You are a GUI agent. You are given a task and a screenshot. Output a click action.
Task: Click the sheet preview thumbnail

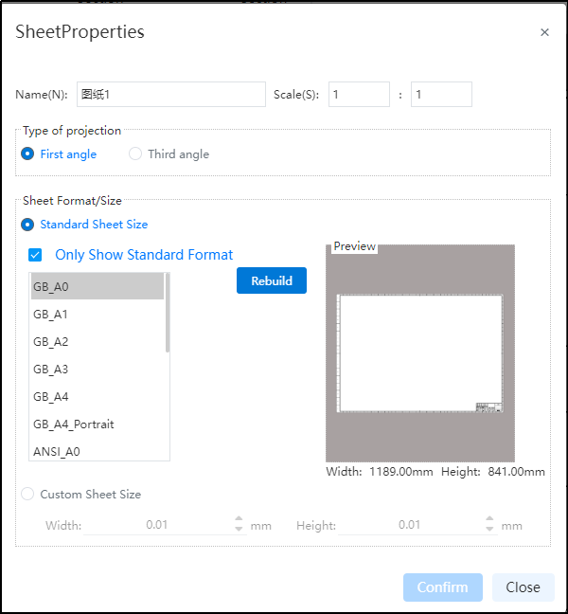point(420,353)
